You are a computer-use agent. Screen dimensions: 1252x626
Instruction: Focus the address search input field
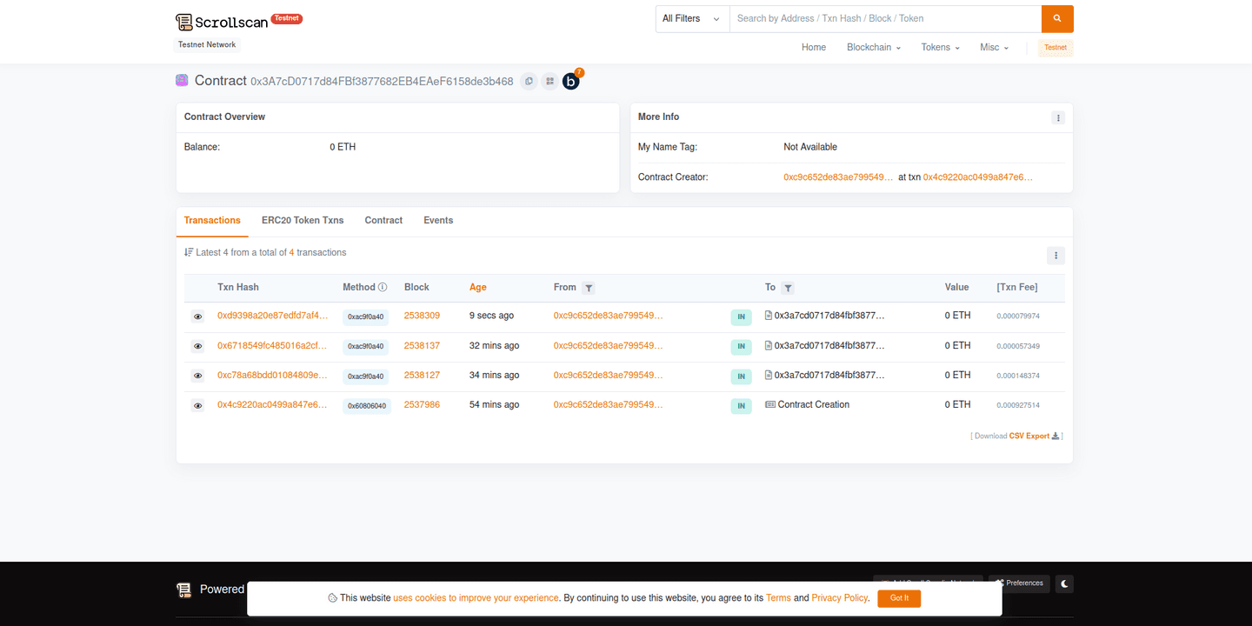coord(885,18)
